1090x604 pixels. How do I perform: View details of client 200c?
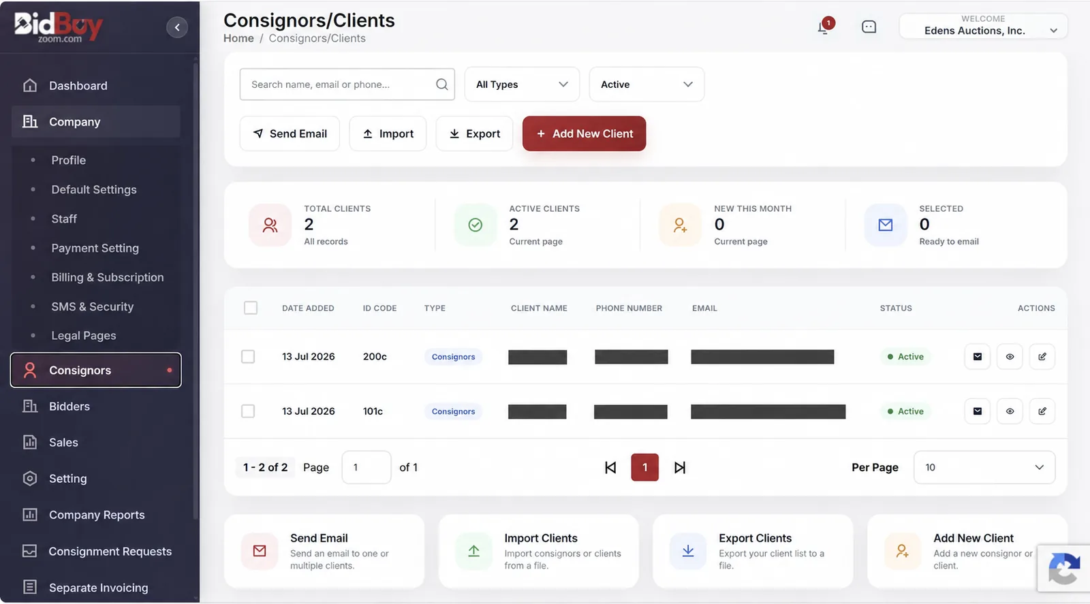1010,357
